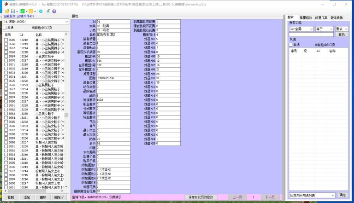Open the 默认 search mode dropdown
Image resolution: width=354 pixels, height=203 pixels.
pos(342,29)
